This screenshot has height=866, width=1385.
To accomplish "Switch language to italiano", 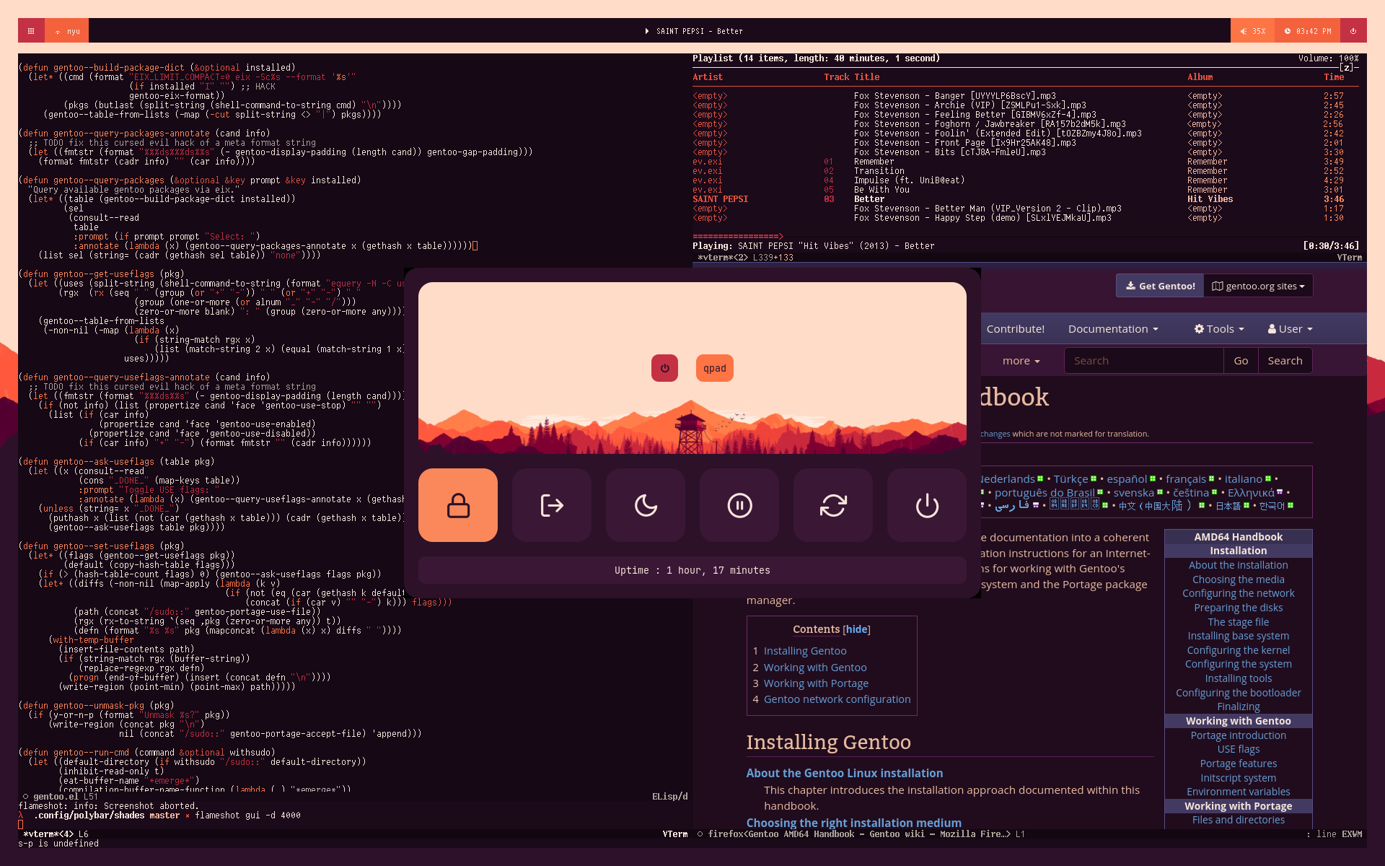I will click(x=1244, y=479).
